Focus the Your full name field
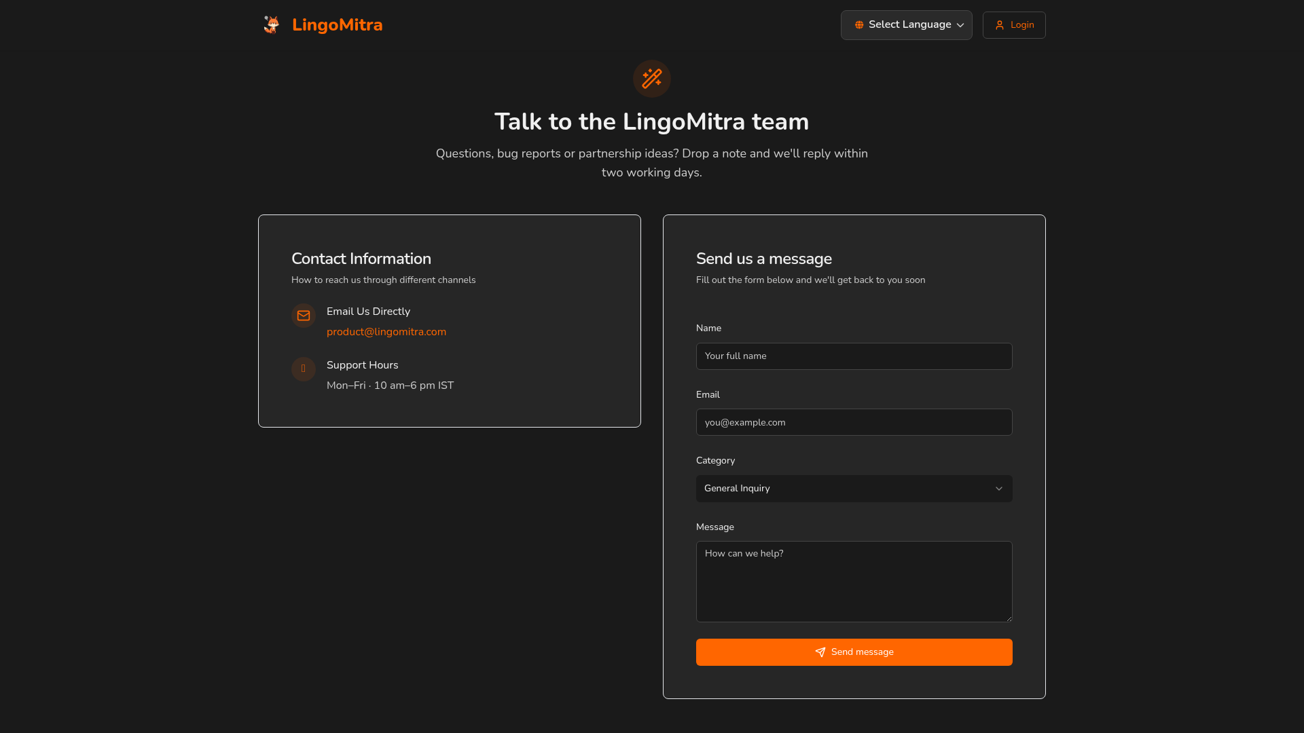The width and height of the screenshot is (1304, 733). [854, 356]
